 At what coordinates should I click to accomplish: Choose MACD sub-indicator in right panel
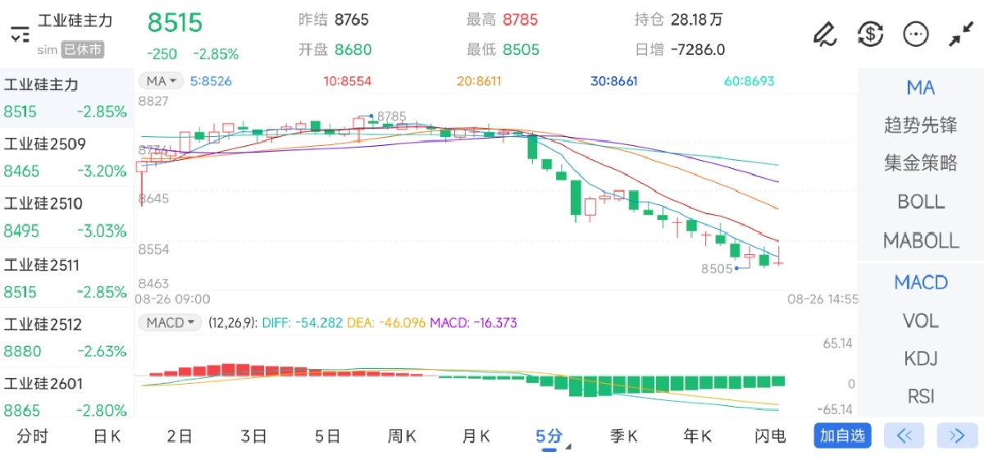(921, 282)
